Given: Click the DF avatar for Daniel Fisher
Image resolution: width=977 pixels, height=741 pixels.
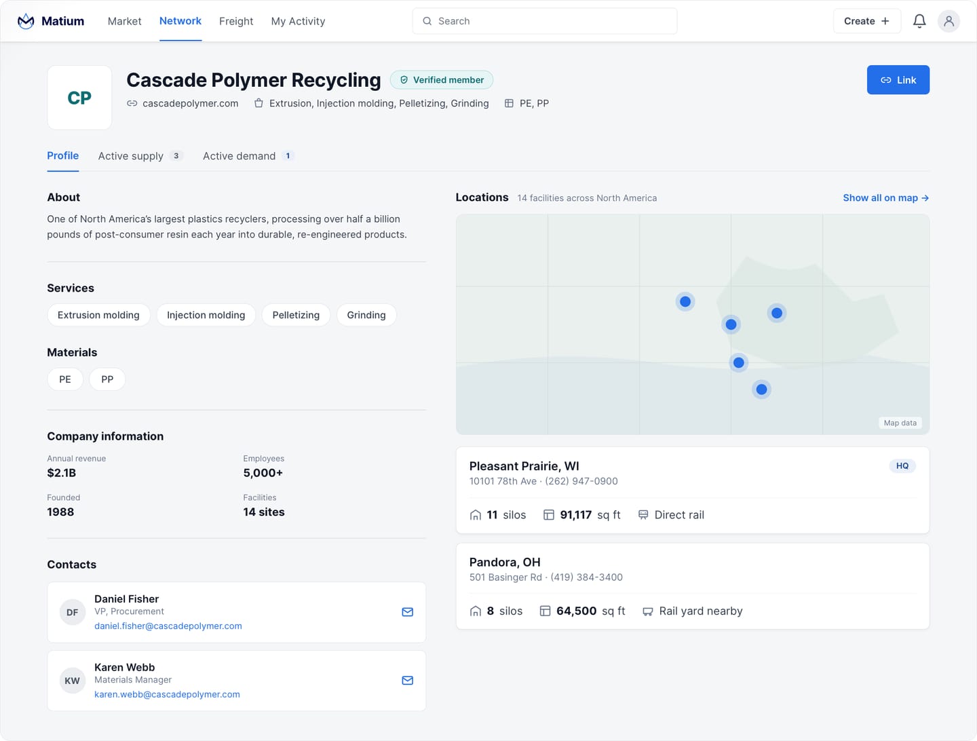Looking at the screenshot, I should [73, 612].
